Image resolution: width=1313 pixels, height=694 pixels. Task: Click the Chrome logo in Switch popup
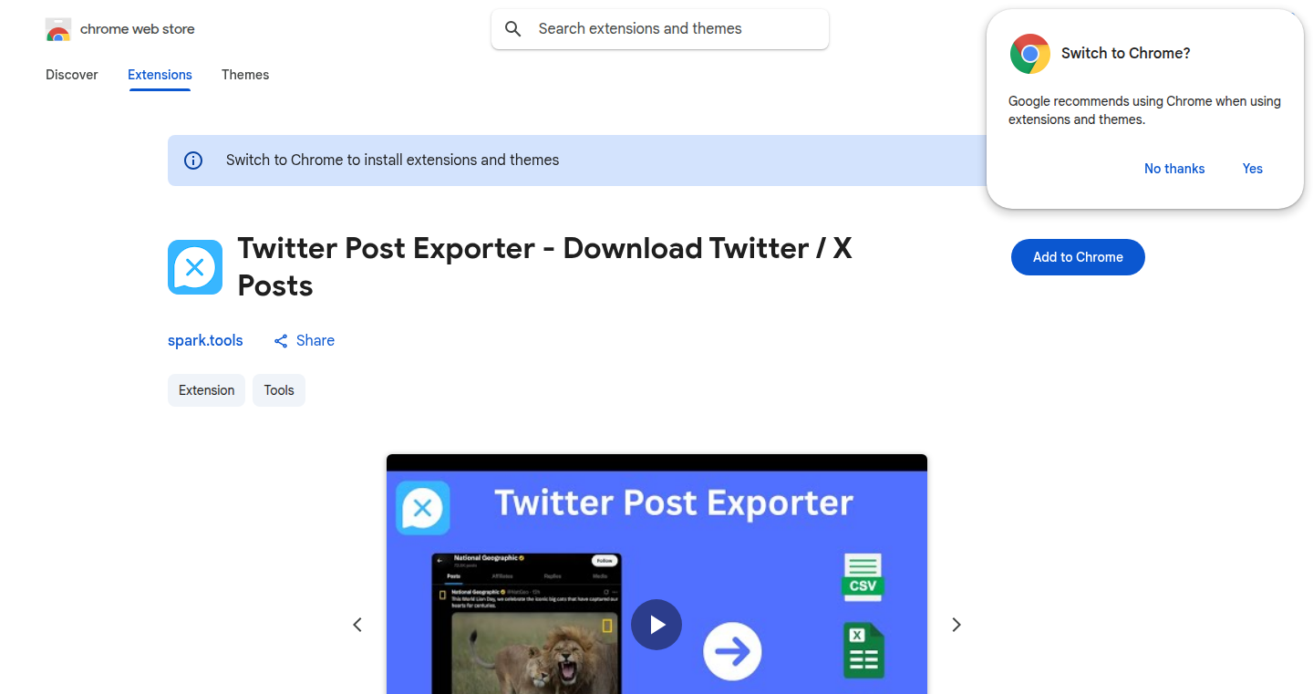click(1030, 54)
